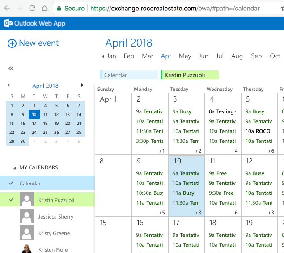Expand +2 more events on April 3
This screenshot has width=284, height=253.
pos(198,151)
